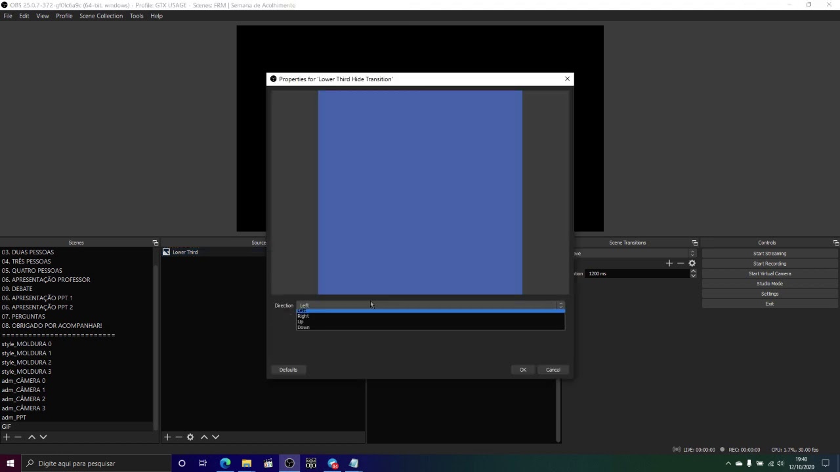The height and width of the screenshot is (472, 840).
Task: Click Start Streaming
Action: tap(770, 254)
